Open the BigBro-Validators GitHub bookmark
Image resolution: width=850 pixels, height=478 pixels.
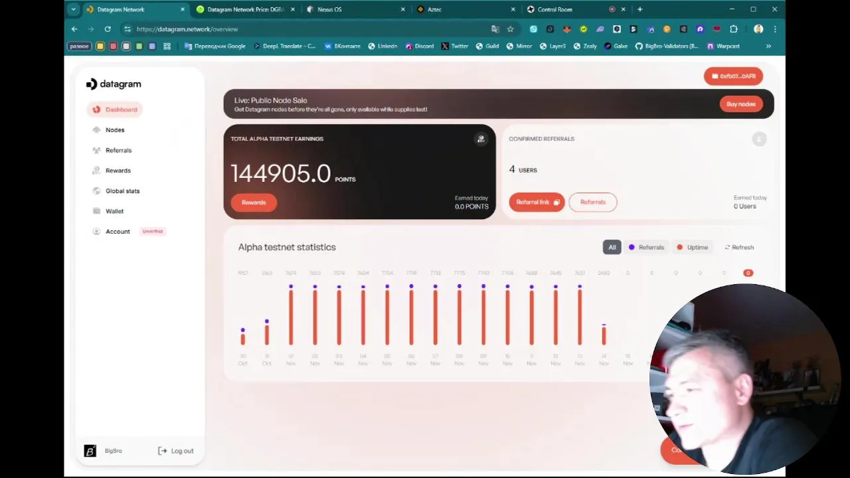coord(667,46)
